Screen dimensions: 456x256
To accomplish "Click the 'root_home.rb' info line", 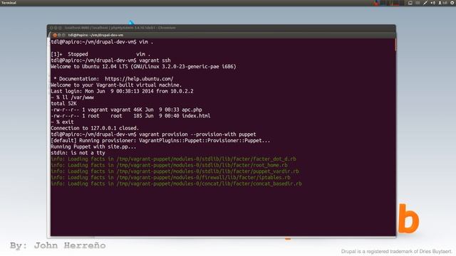I will [x=170, y=165].
